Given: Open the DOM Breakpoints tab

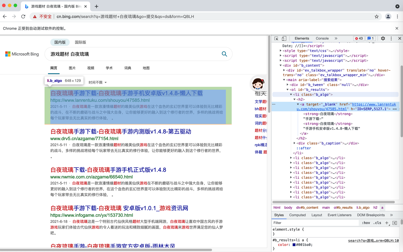Looking at the screenshot, I should coord(371,215).
